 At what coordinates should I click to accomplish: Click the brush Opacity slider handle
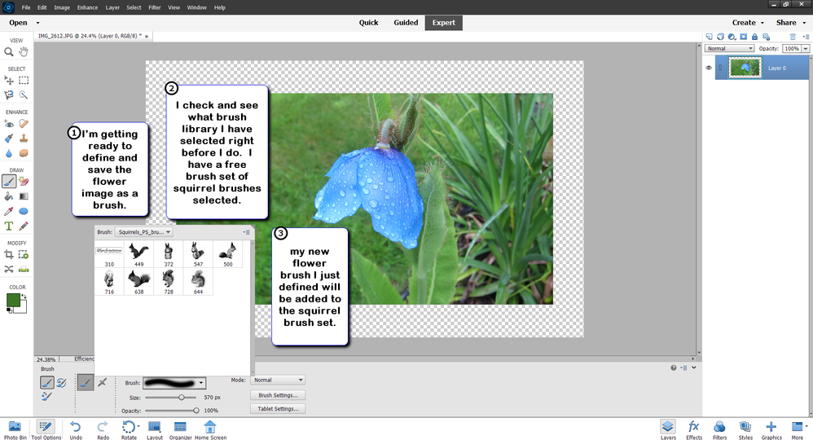tap(196, 411)
